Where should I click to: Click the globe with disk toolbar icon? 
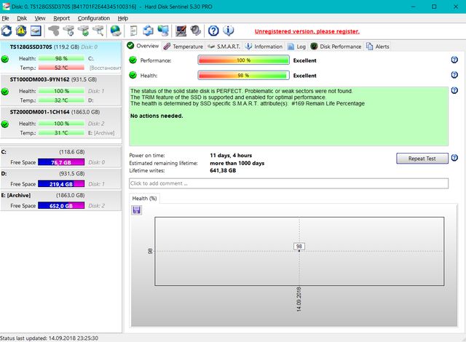point(116,31)
